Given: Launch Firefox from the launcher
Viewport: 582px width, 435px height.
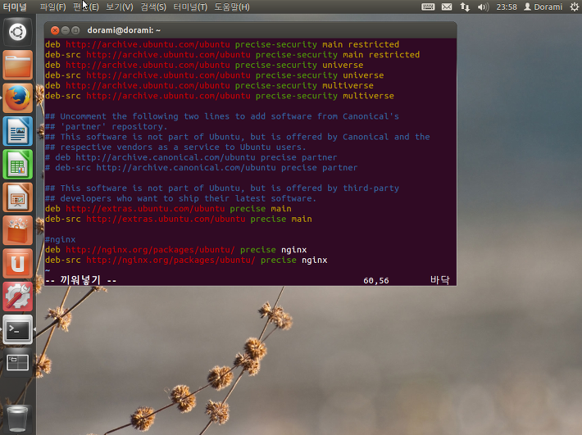Looking at the screenshot, I should click(x=17, y=98).
